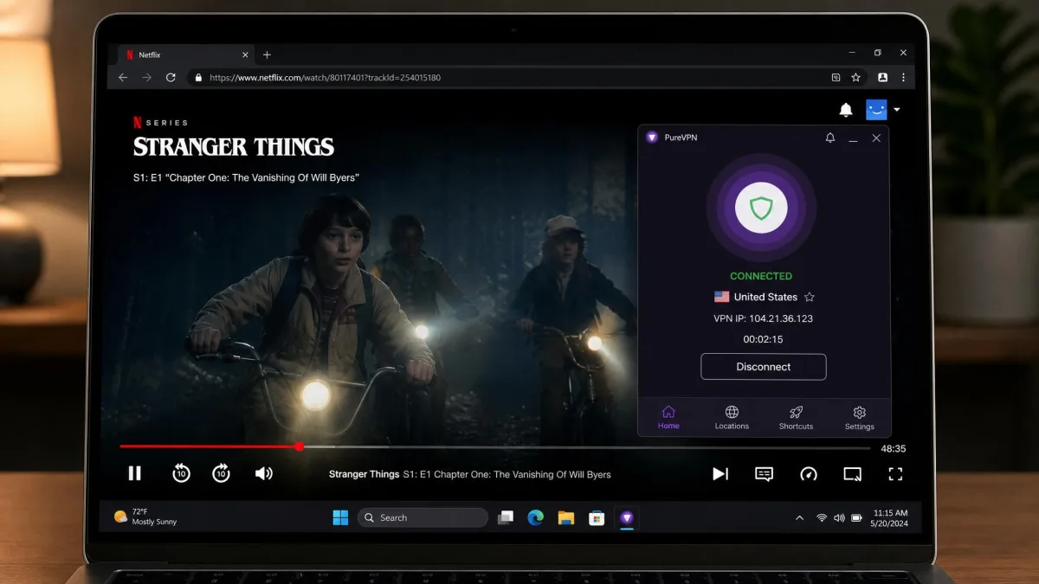Go to the PureVPN Settings tab

coord(859,417)
